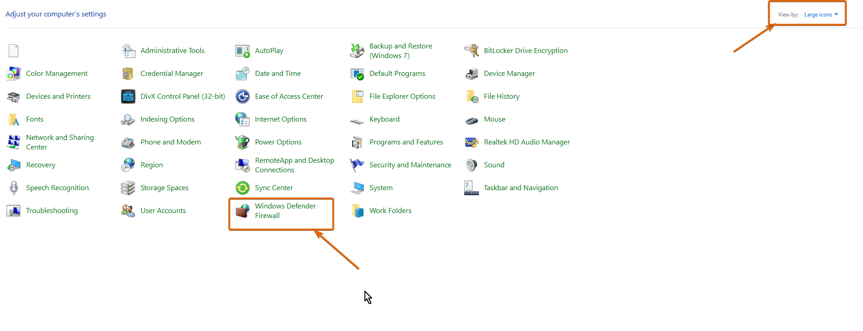
Task: Click the Region globe and clock icon
Action: 128,165
